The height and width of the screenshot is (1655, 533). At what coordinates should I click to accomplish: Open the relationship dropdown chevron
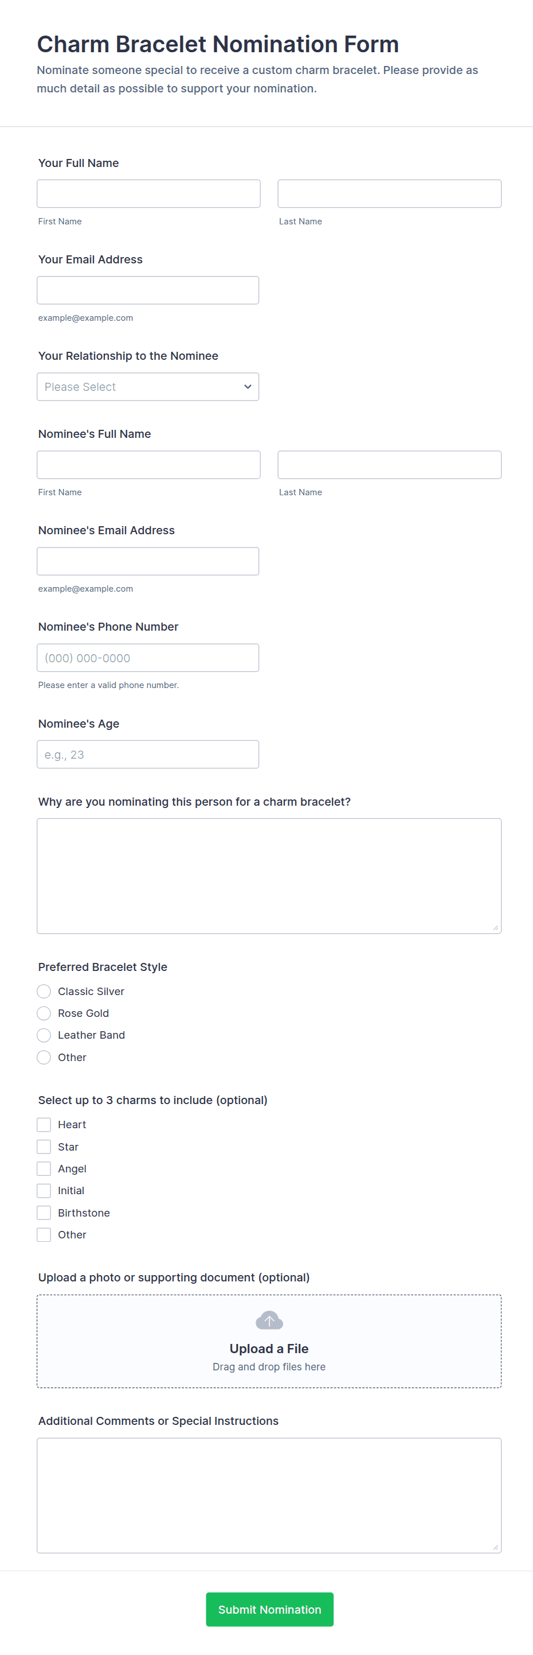248,387
